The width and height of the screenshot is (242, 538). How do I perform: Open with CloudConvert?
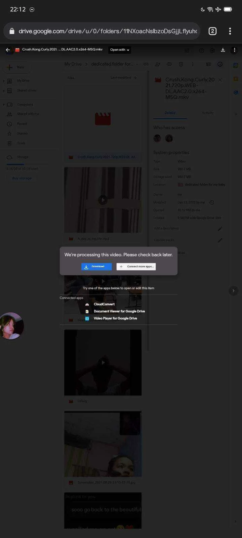tap(104, 304)
